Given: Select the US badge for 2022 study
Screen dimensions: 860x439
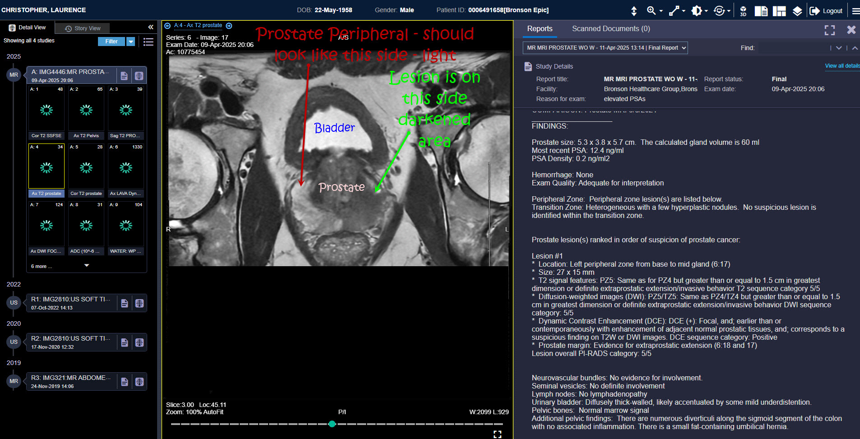Looking at the screenshot, I should coord(14,303).
